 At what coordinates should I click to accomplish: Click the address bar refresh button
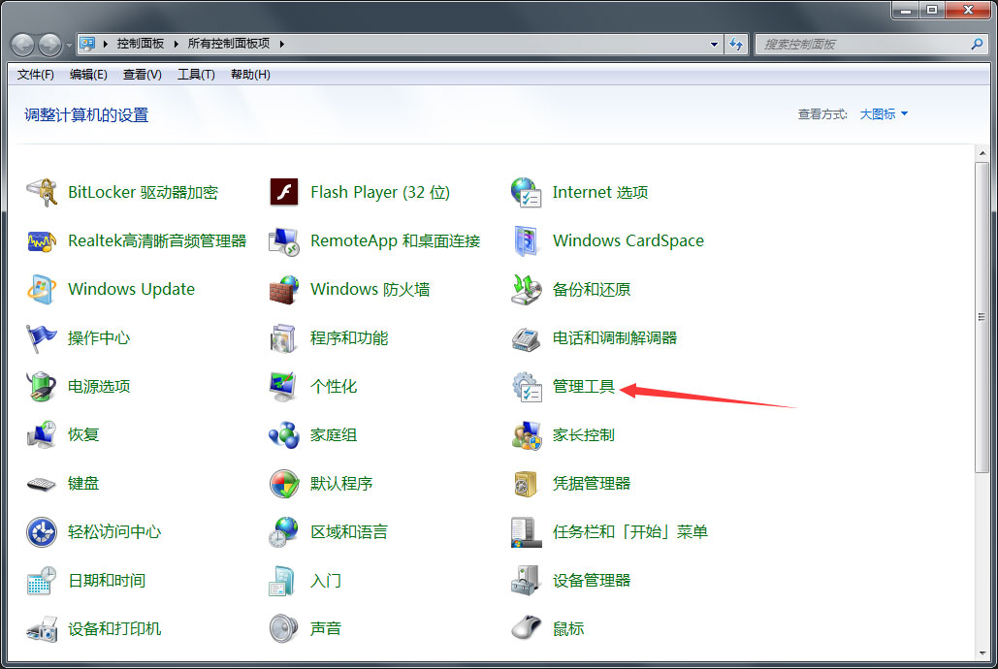click(736, 44)
